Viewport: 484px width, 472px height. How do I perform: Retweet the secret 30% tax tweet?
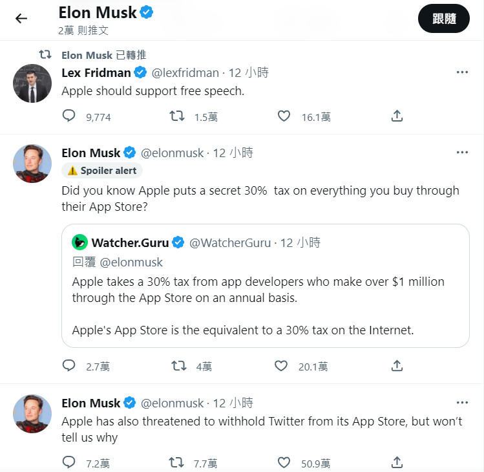pyautogui.click(x=178, y=366)
